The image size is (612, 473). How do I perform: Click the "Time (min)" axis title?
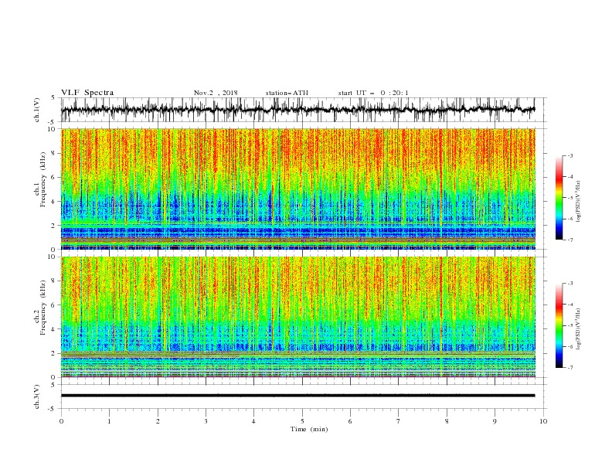[x=309, y=429]
